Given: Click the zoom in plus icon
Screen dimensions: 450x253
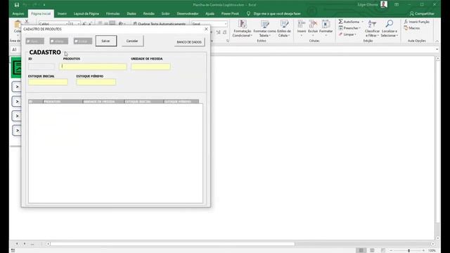Looking at the screenshot, I should point(423,250).
